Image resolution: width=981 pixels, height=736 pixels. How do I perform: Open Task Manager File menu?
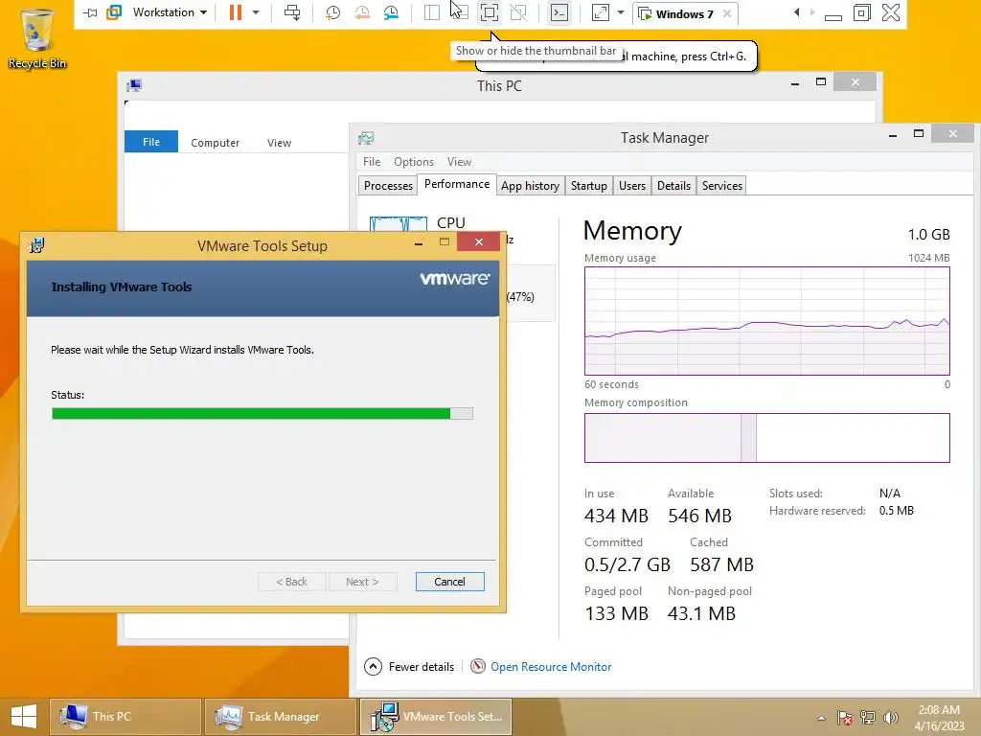(372, 161)
